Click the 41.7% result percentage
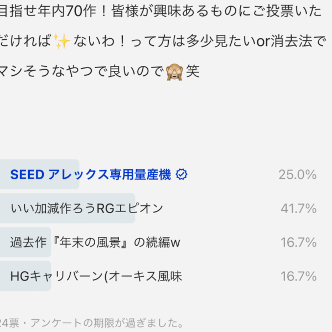 tap(297, 209)
